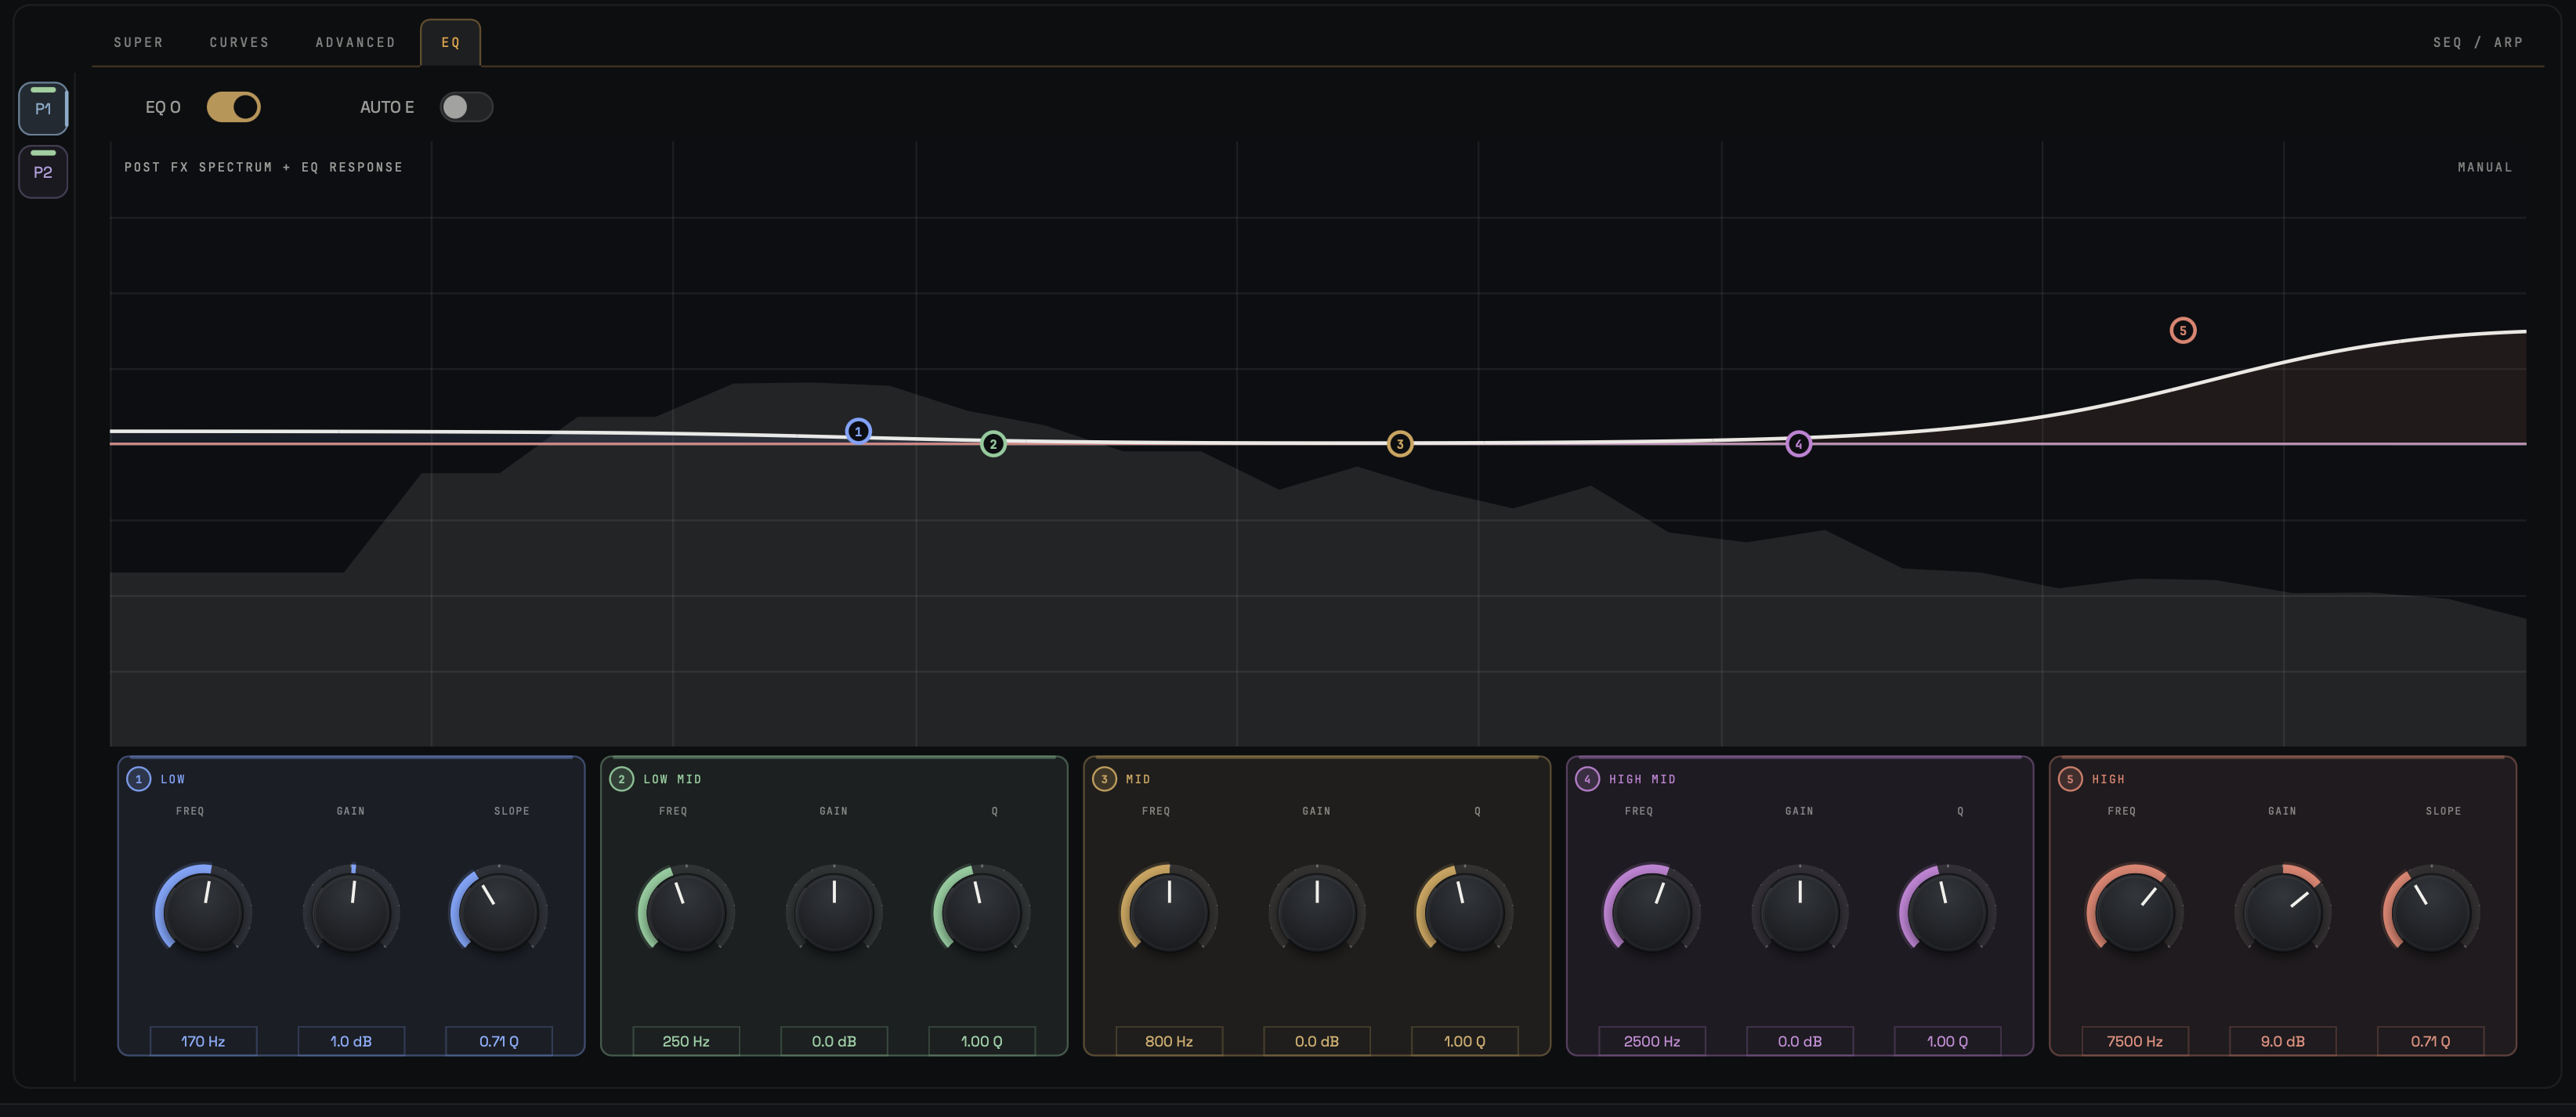Click the 170 Hz value field
Screen dimensions: 2576x1117
click(x=203, y=1041)
